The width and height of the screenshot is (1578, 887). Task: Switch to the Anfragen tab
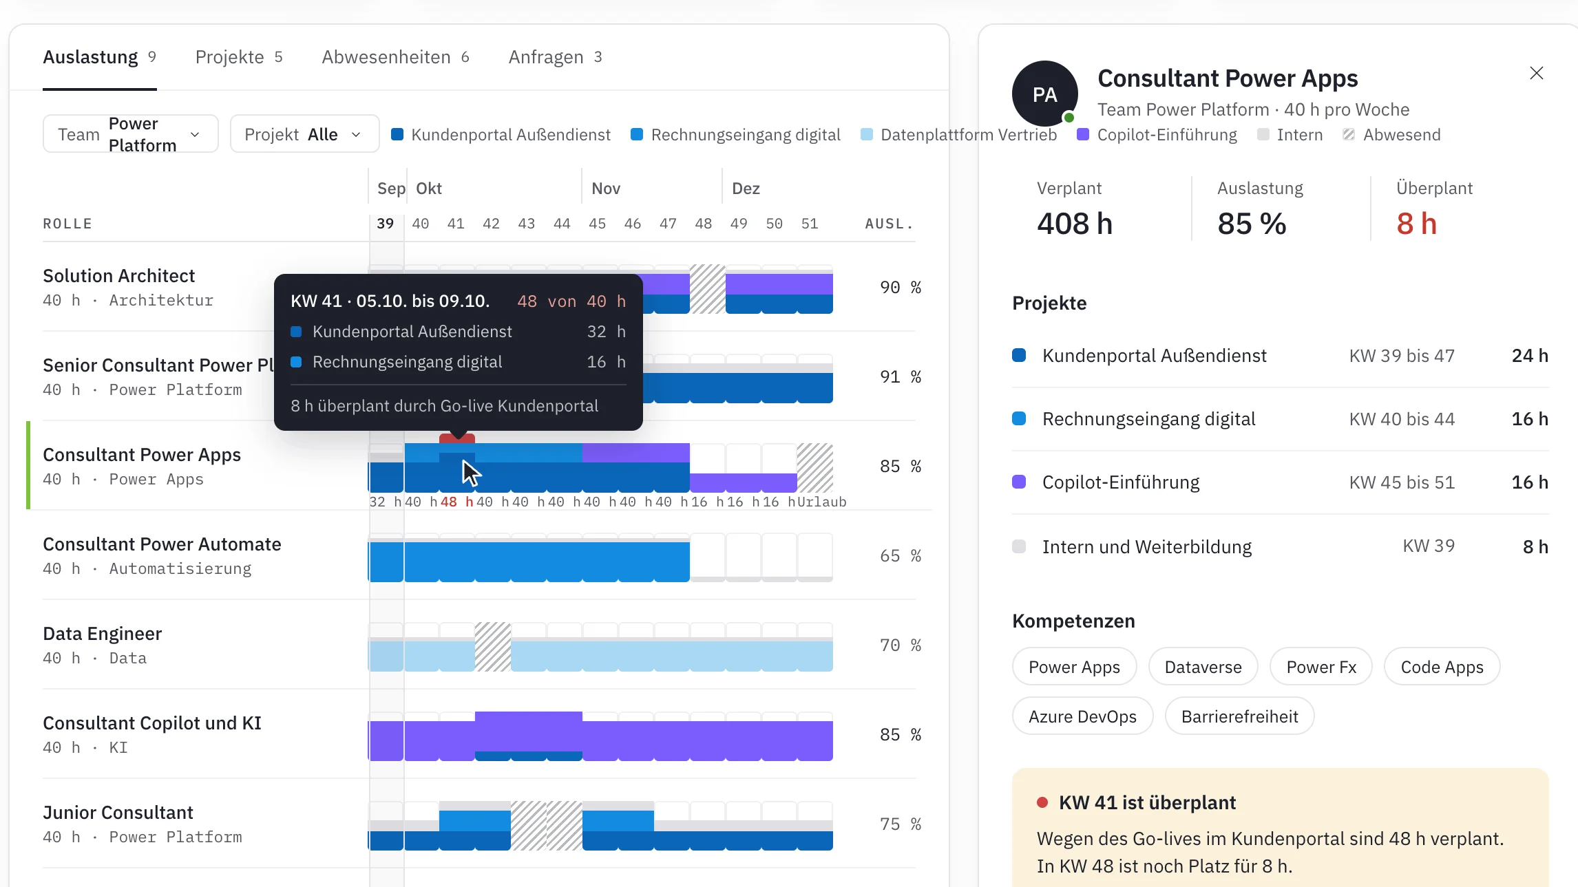[555, 57]
